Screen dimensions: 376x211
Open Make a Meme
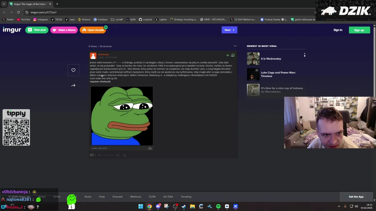[64, 30]
